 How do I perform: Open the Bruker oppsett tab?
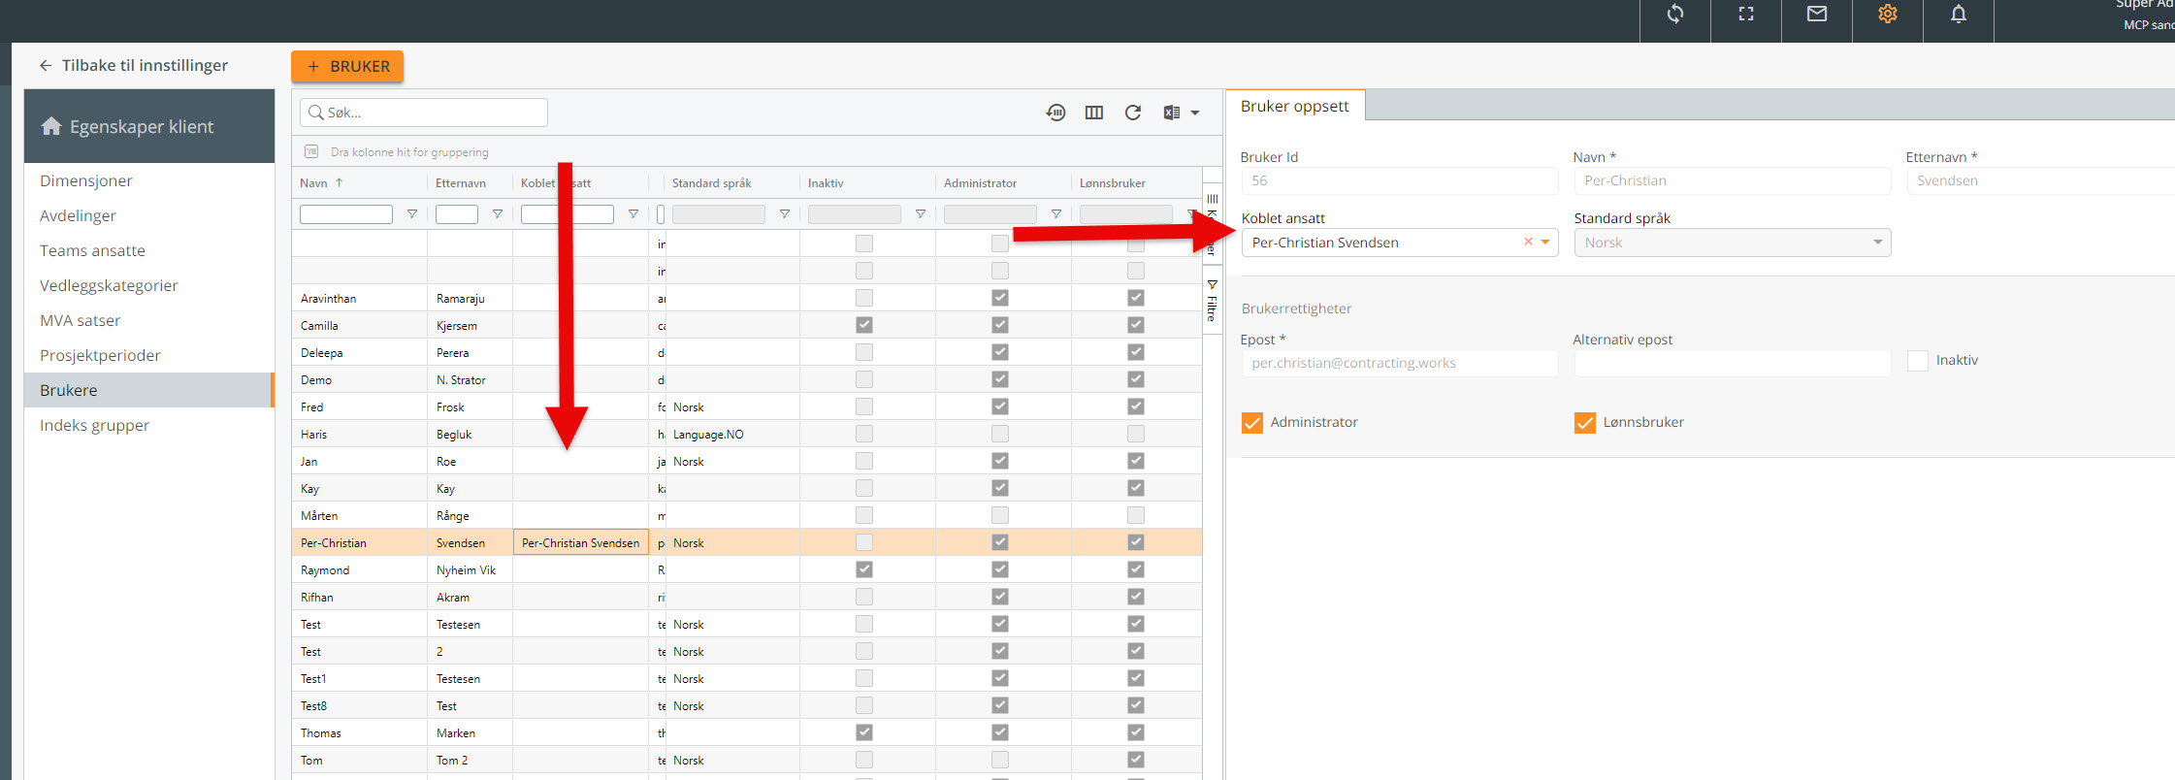[x=1295, y=106]
